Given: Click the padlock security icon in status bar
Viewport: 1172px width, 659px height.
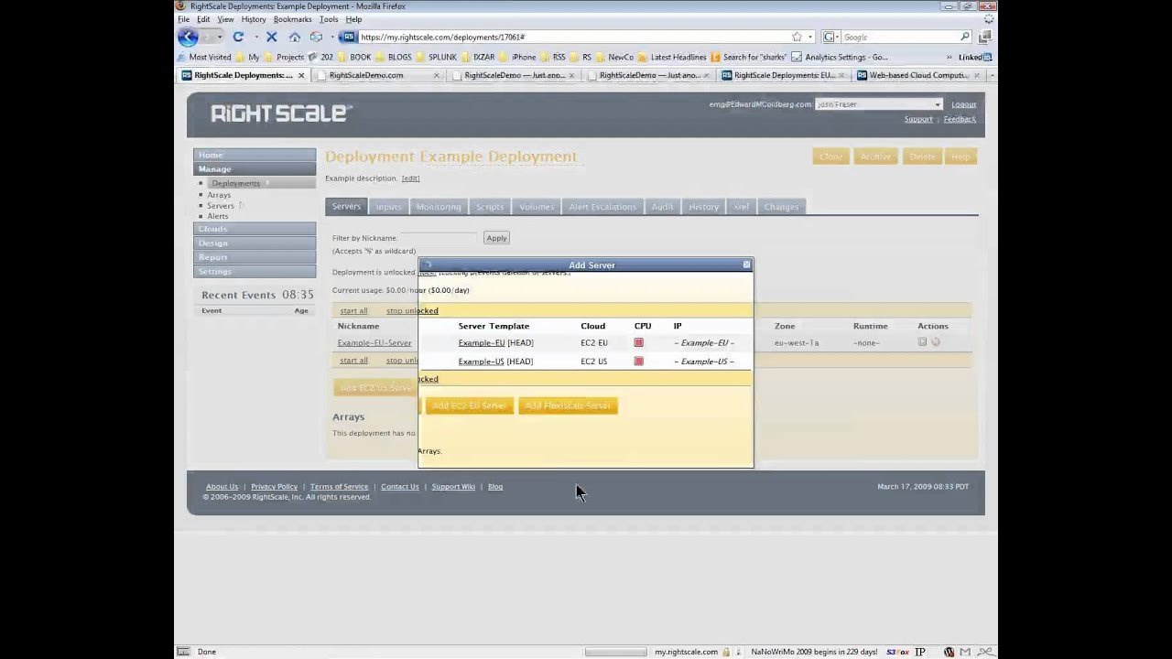Looking at the screenshot, I should pyautogui.click(x=726, y=652).
